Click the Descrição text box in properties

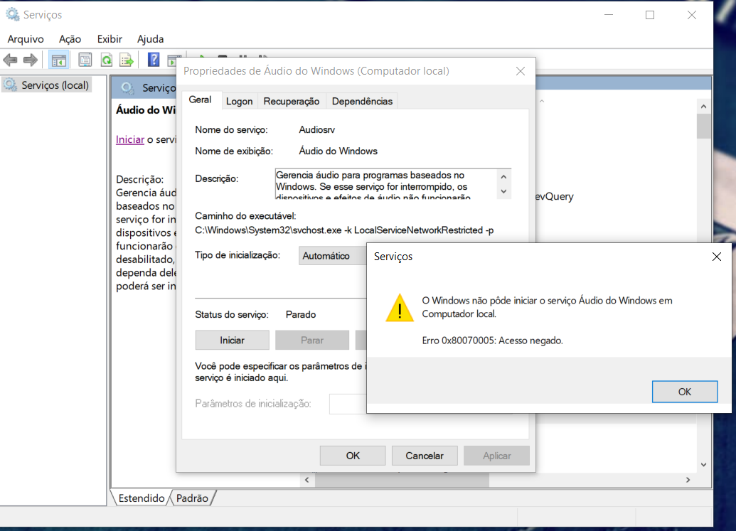[386, 184]
